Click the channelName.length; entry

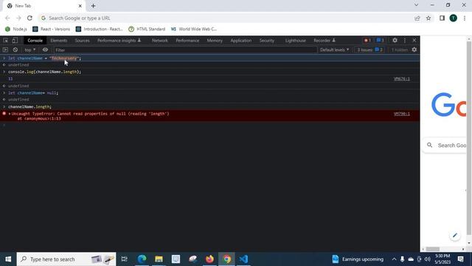point(29,106)
